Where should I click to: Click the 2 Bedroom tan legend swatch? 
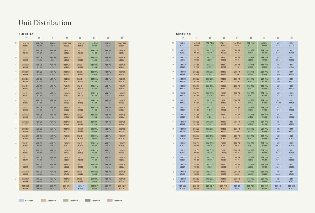44,200
